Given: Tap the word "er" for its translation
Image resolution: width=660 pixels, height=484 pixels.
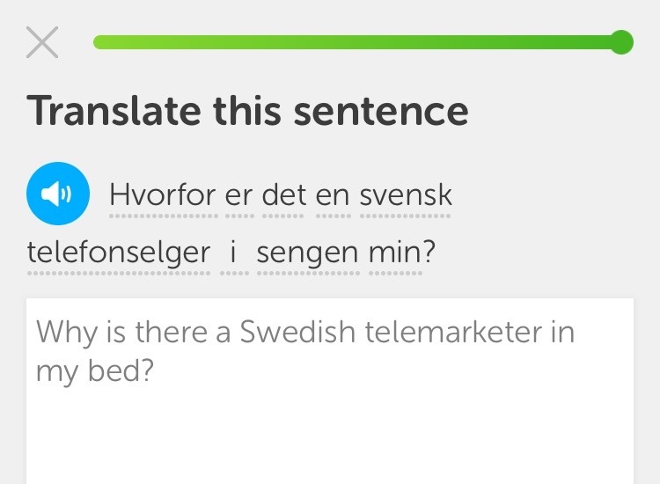Looking at the screenshot, I should 239,195.
